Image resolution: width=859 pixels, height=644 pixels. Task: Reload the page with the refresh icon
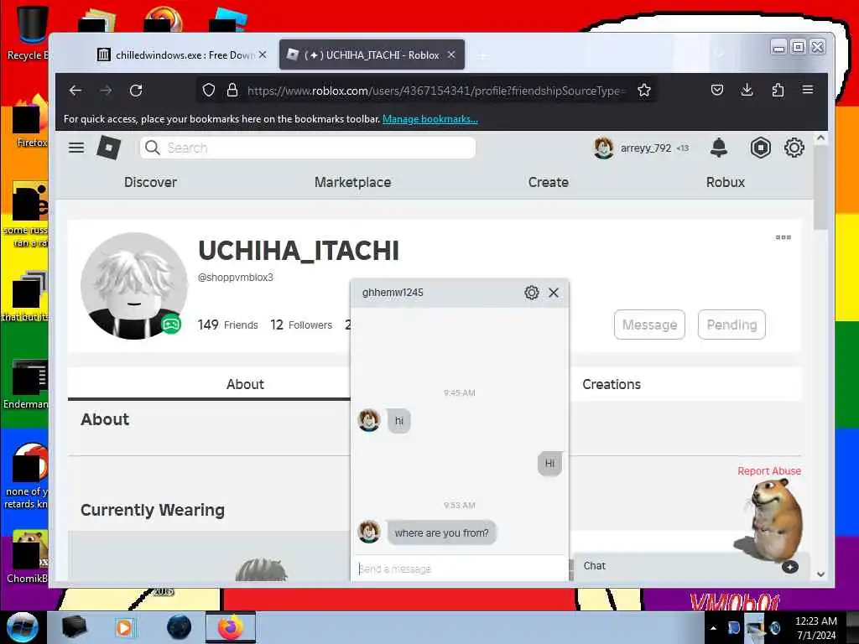[x=136, y=91]
